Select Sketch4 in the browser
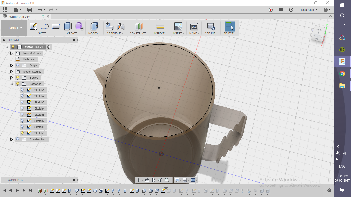351x197 pixels. pos(39,109)
